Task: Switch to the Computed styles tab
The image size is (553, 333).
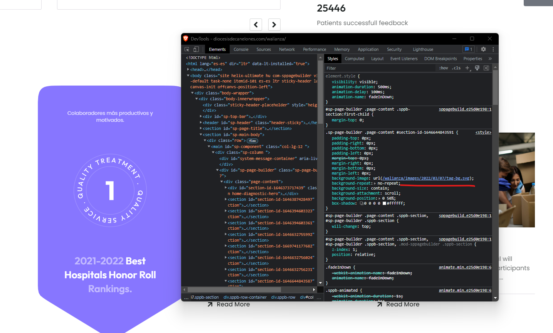Action: tap(355, 59)
